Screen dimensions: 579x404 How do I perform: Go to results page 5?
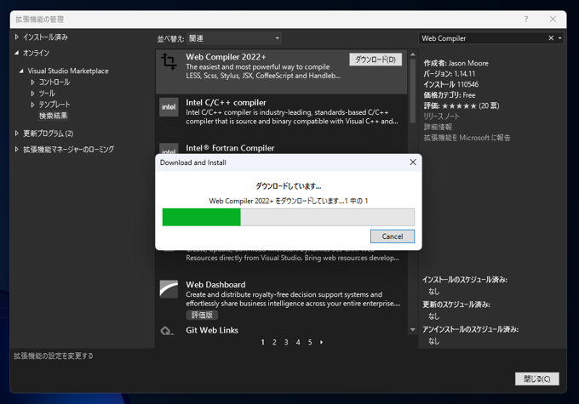click(x=310, y=343)
